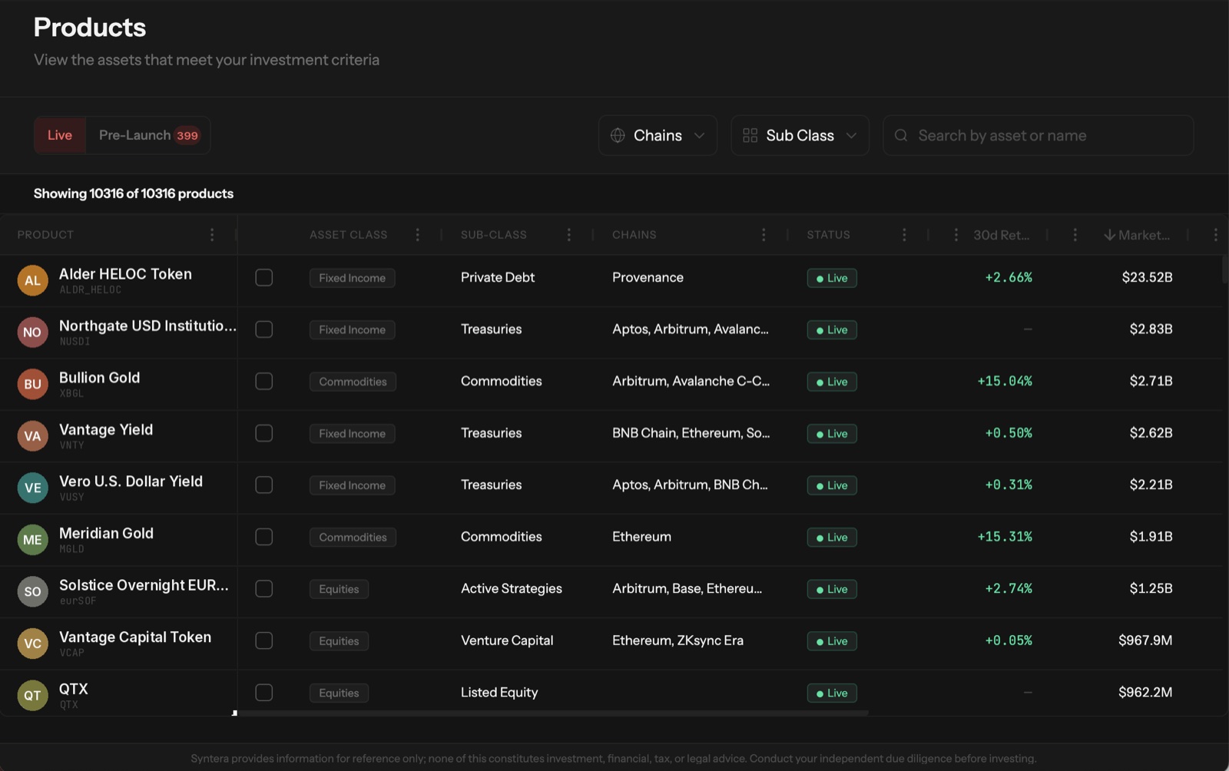Click the +15.04% return value

click(x=1005, y=381)
